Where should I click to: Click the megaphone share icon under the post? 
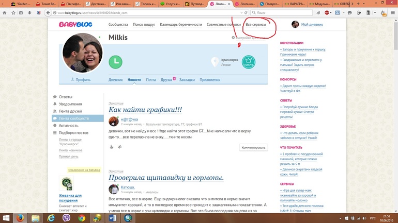pos(119,147)
